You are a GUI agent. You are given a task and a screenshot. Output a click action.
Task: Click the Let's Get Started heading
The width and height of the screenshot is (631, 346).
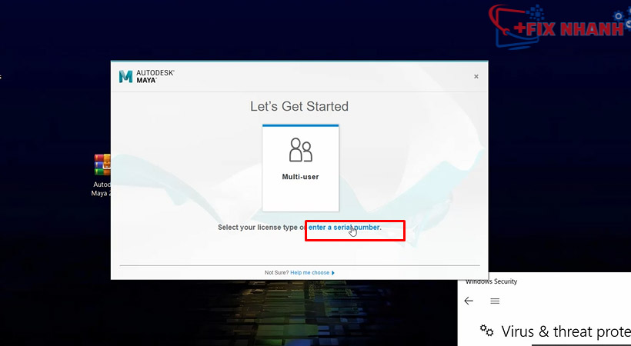(299, 106)
